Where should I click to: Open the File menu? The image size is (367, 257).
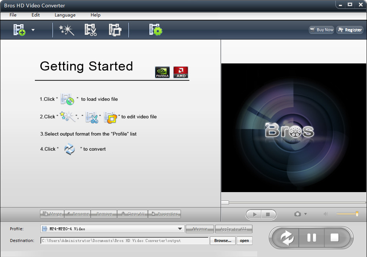pos(13,15)
